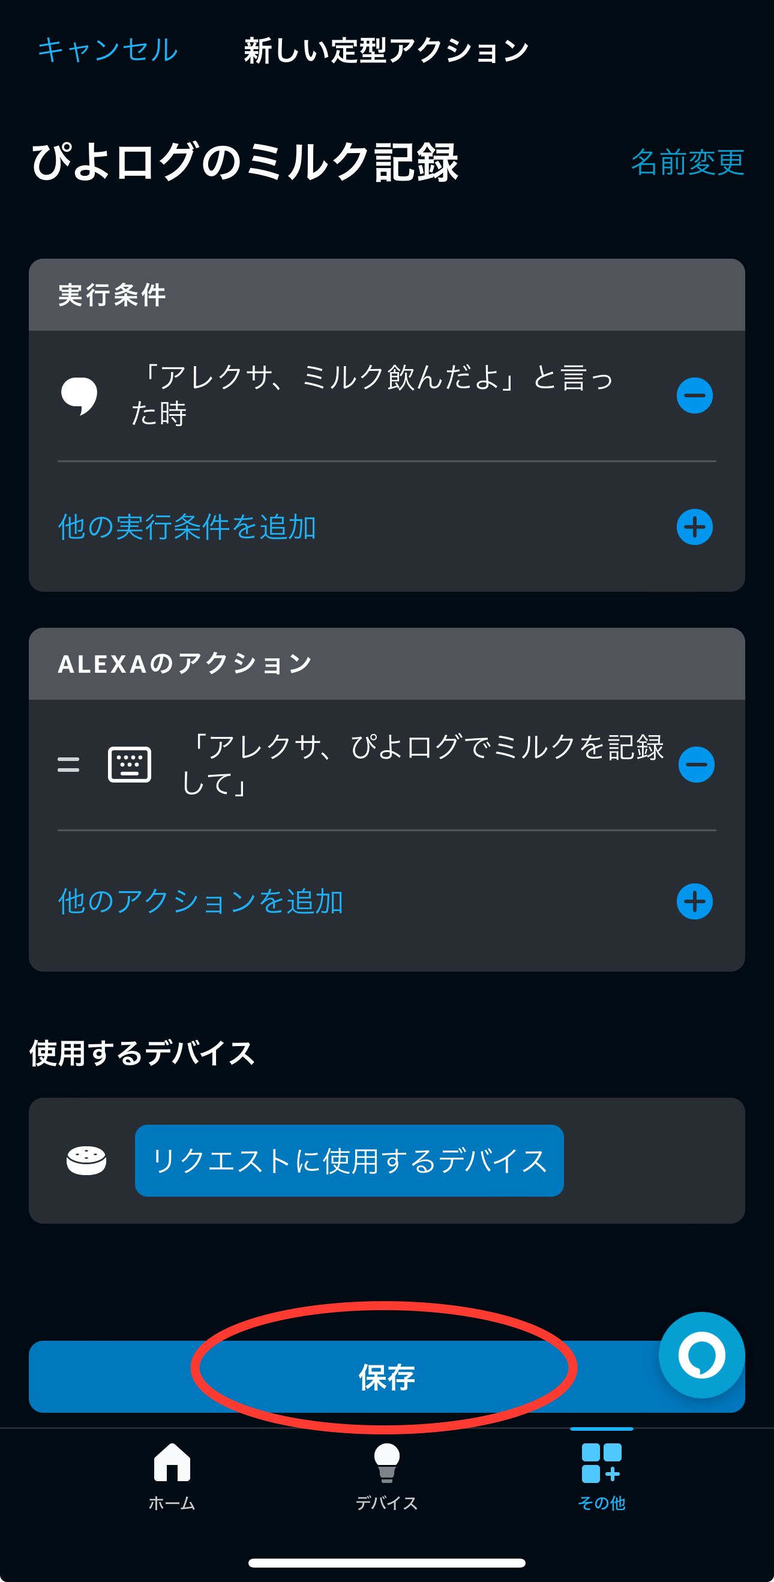The width and height of the screenshot is (774, 1582).
Task: Open the その他 tab
Action: tap(602, 1476)
